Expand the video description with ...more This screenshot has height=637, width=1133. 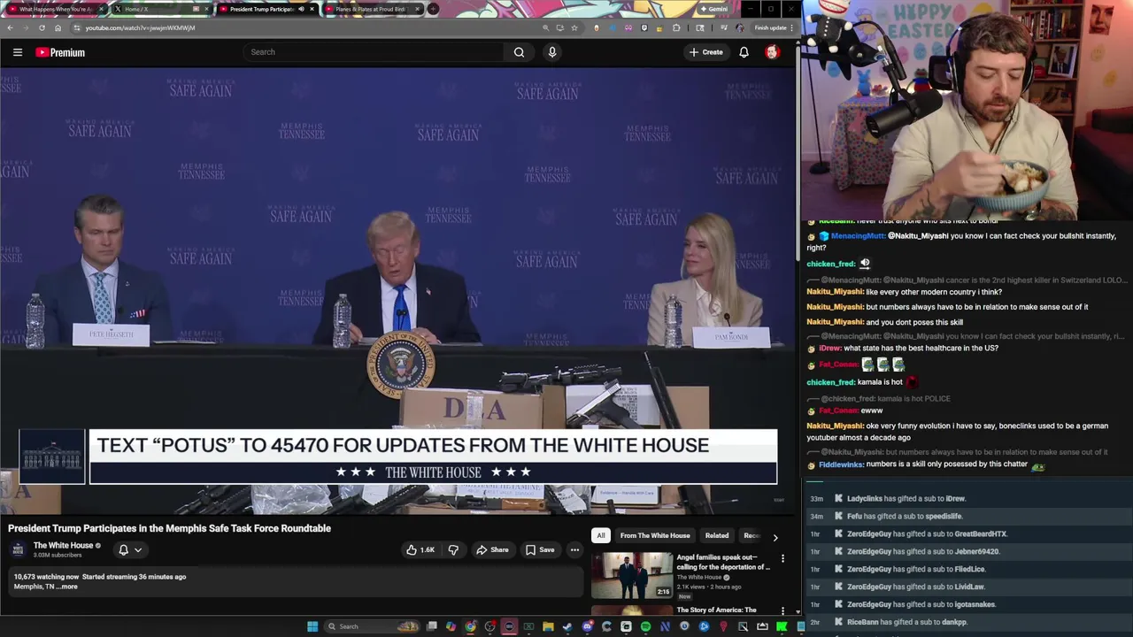pos(68,587)
